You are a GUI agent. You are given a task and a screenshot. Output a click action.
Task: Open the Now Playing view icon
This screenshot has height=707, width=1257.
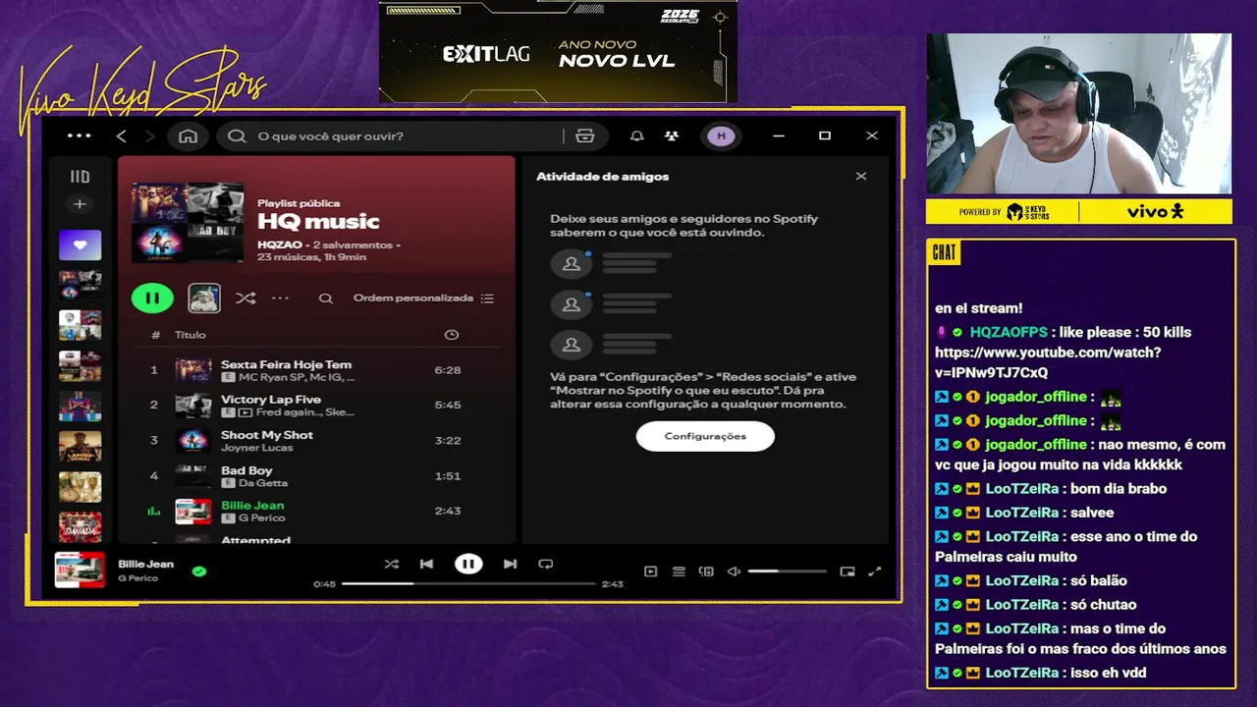tap(650, 571)
